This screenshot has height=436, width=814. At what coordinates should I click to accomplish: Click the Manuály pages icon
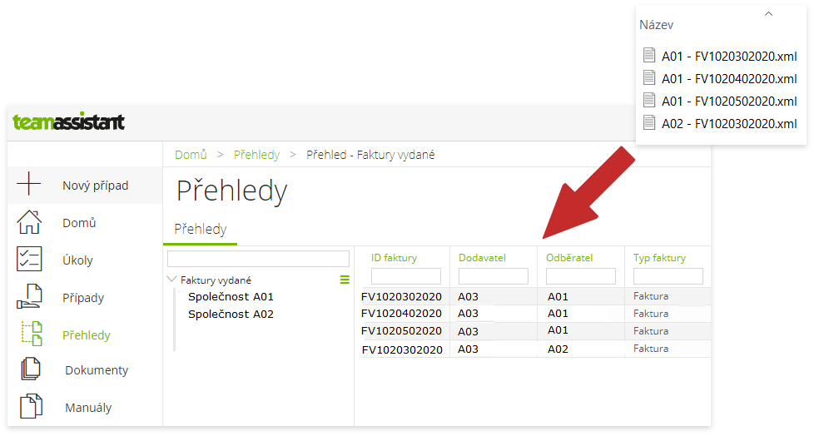31,406
